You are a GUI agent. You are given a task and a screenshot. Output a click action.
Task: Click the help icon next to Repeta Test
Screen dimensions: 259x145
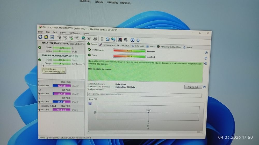(204, 87)
